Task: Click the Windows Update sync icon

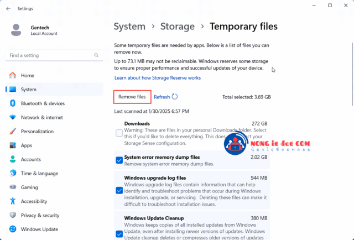Action: (13, 229)
